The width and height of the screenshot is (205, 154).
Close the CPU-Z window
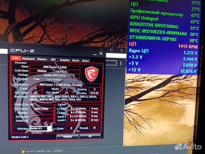(101, 53)
